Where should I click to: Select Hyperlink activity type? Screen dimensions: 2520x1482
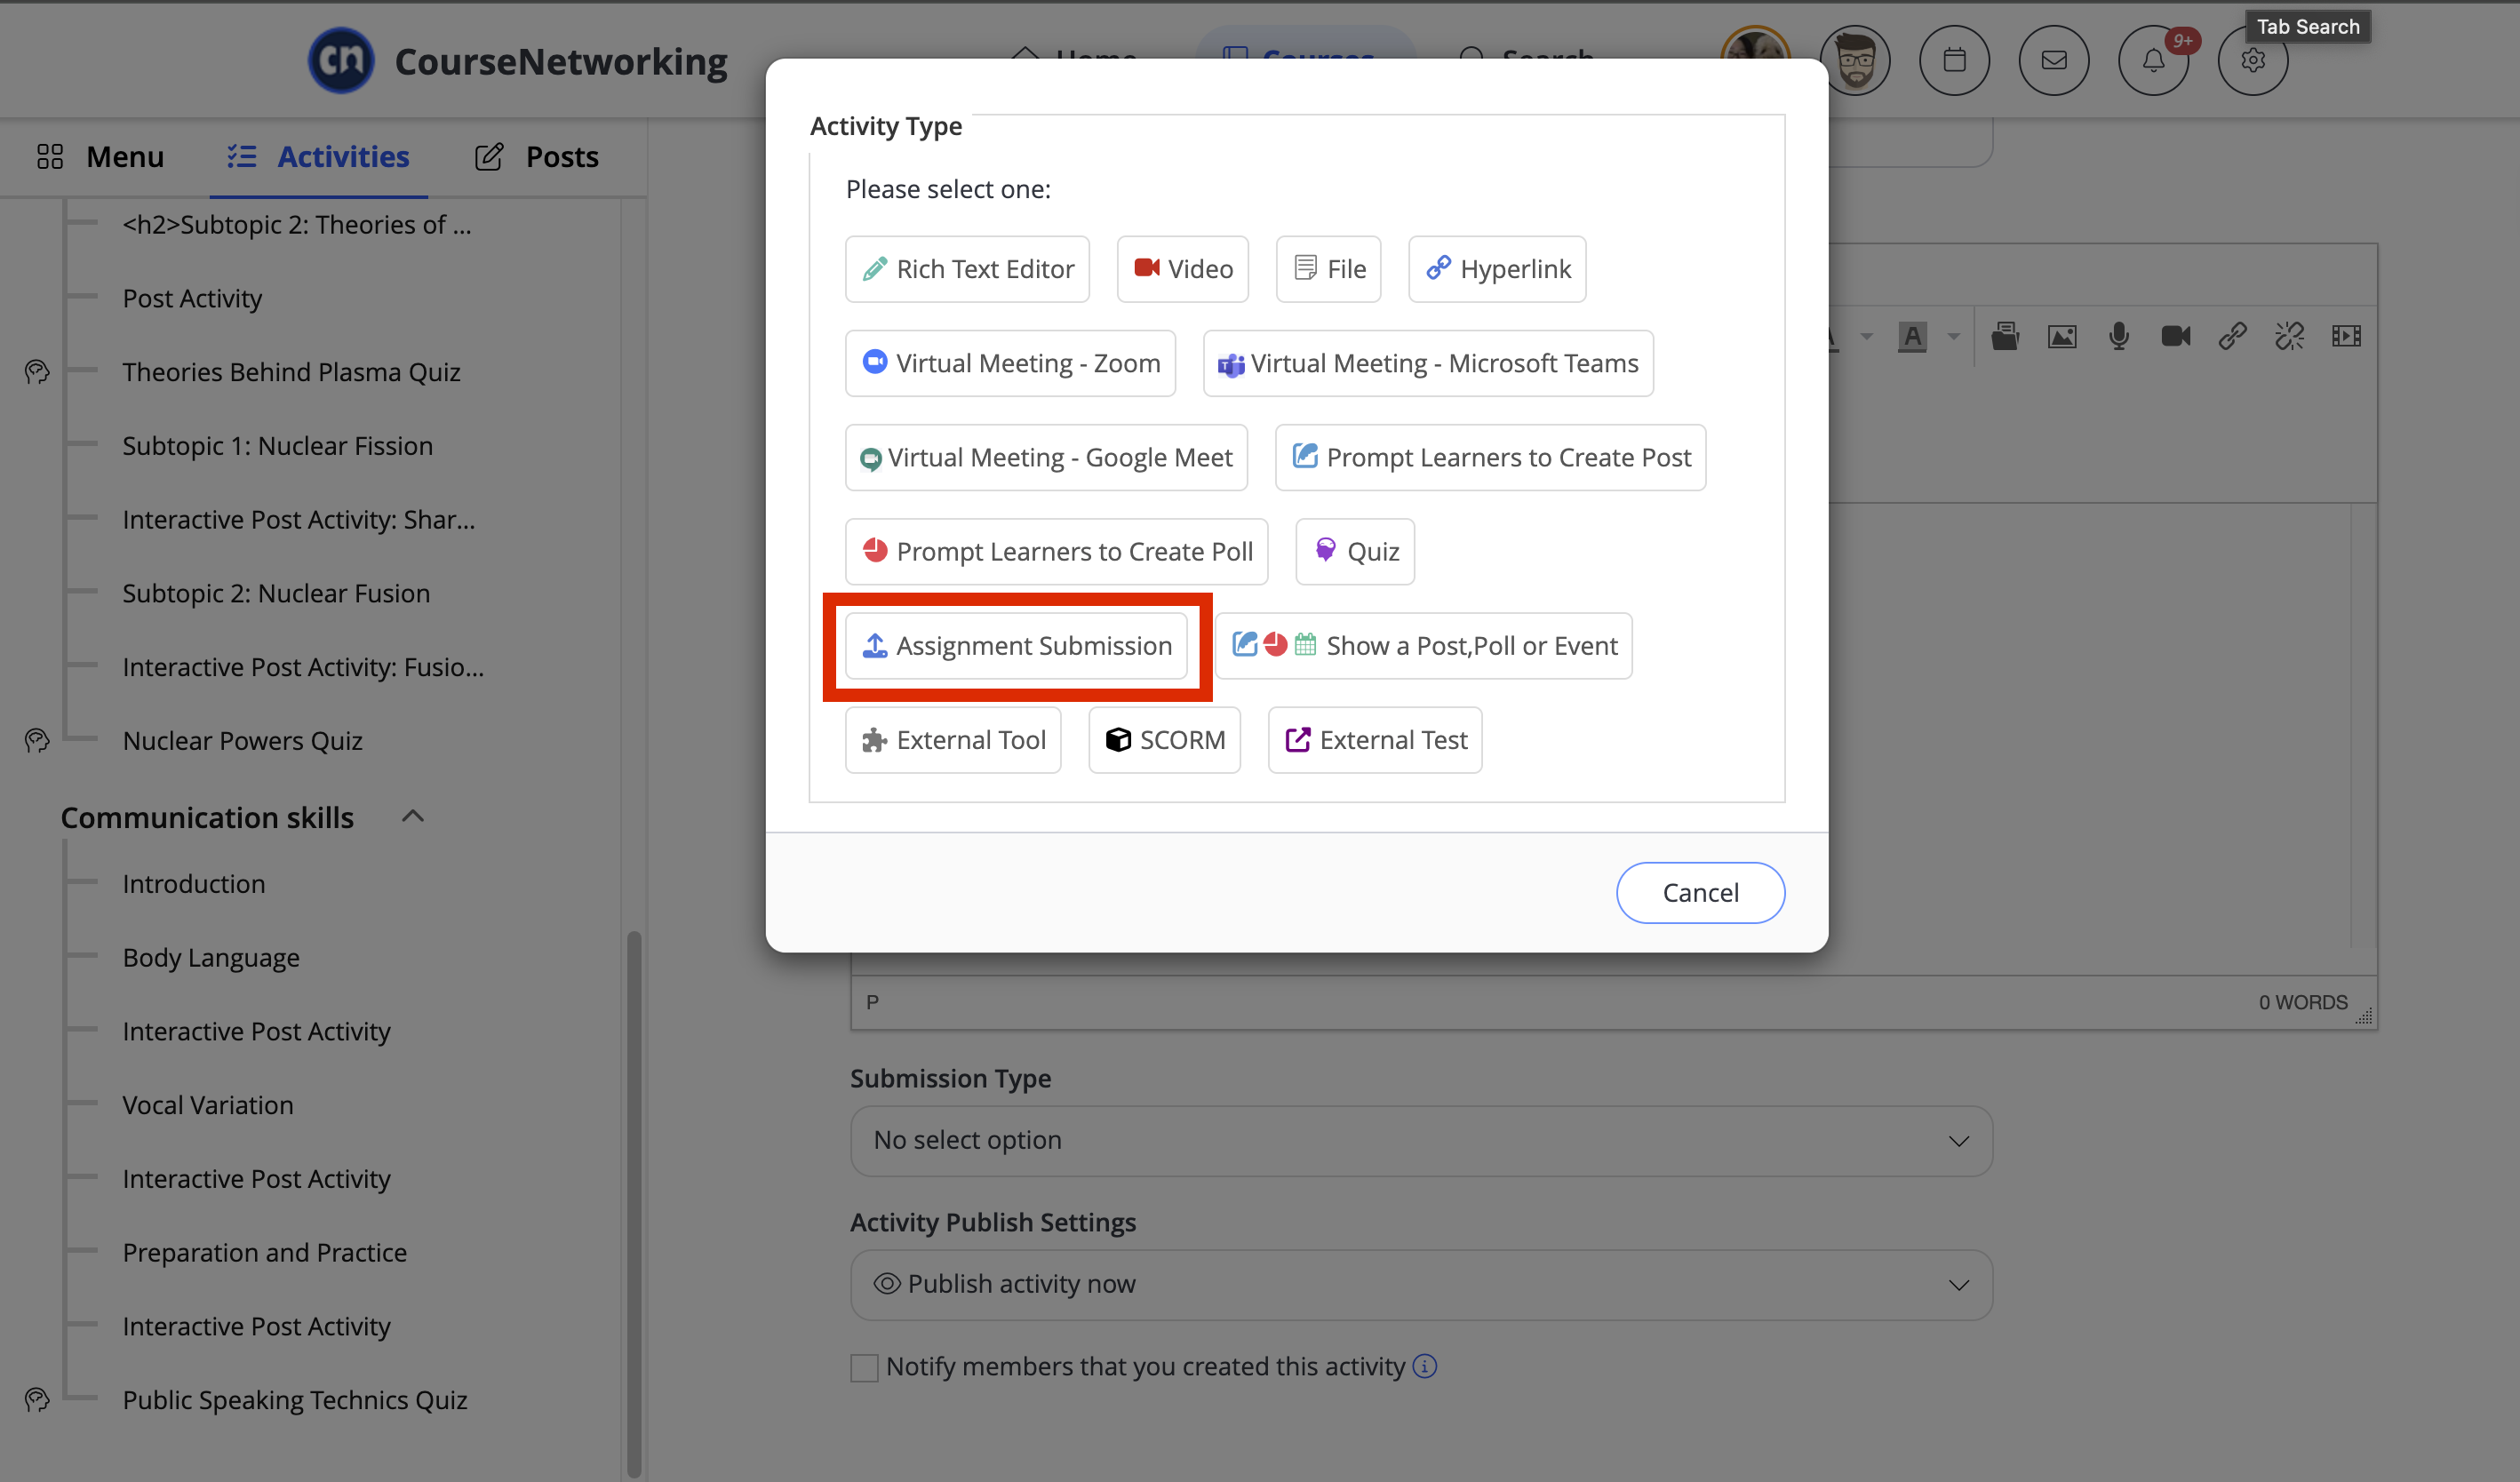point(1497,269)
